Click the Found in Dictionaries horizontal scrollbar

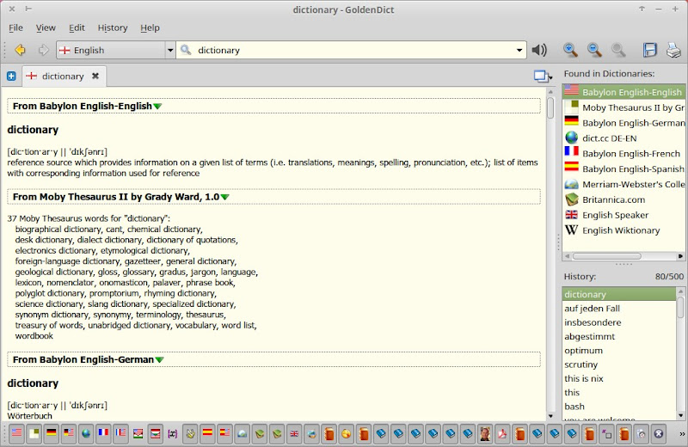[x=607, y=256]
